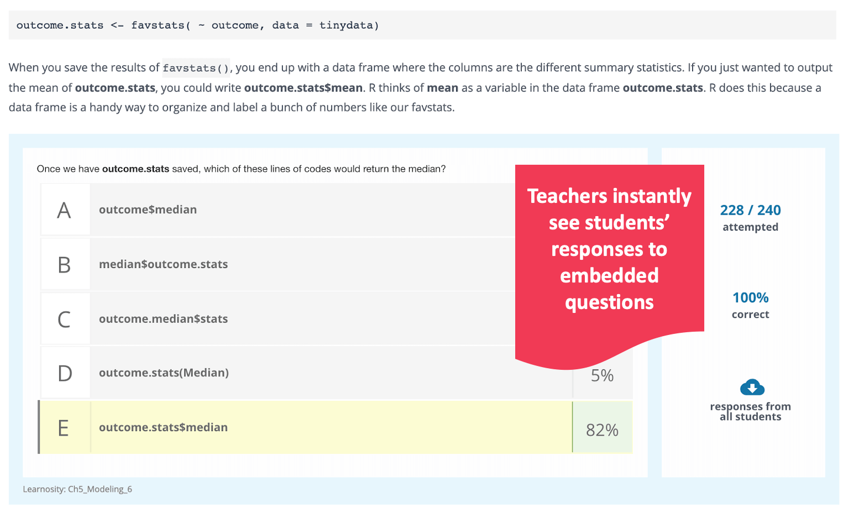Click the 82% response bar
Image resolution: width=848 pixels, height=513 pixels.
[603, 428]
